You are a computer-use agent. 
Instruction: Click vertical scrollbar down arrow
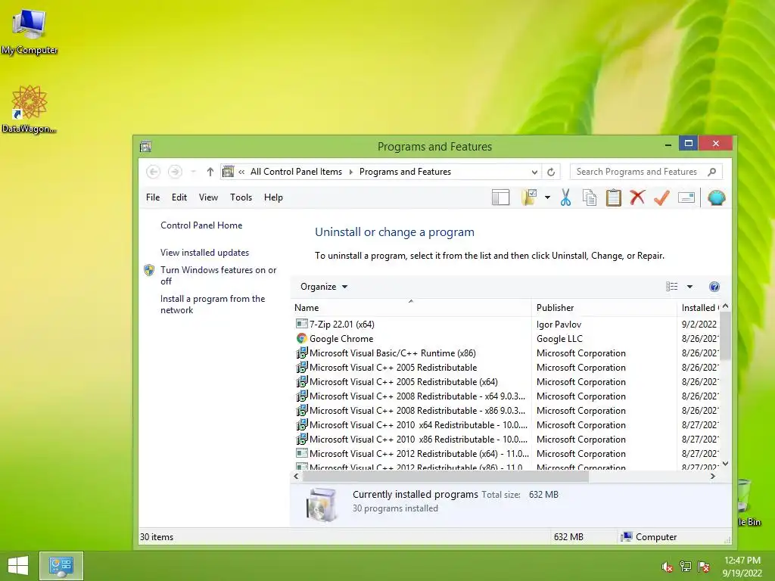point(725,464)
